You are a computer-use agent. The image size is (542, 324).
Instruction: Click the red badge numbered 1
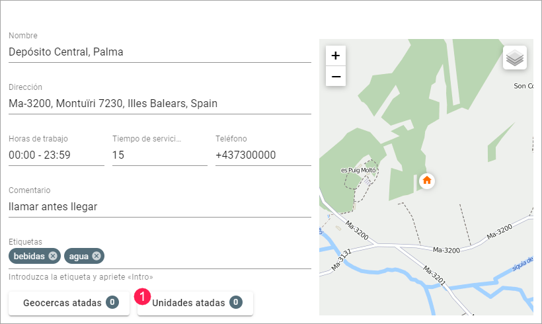click(x=143, y=297)
